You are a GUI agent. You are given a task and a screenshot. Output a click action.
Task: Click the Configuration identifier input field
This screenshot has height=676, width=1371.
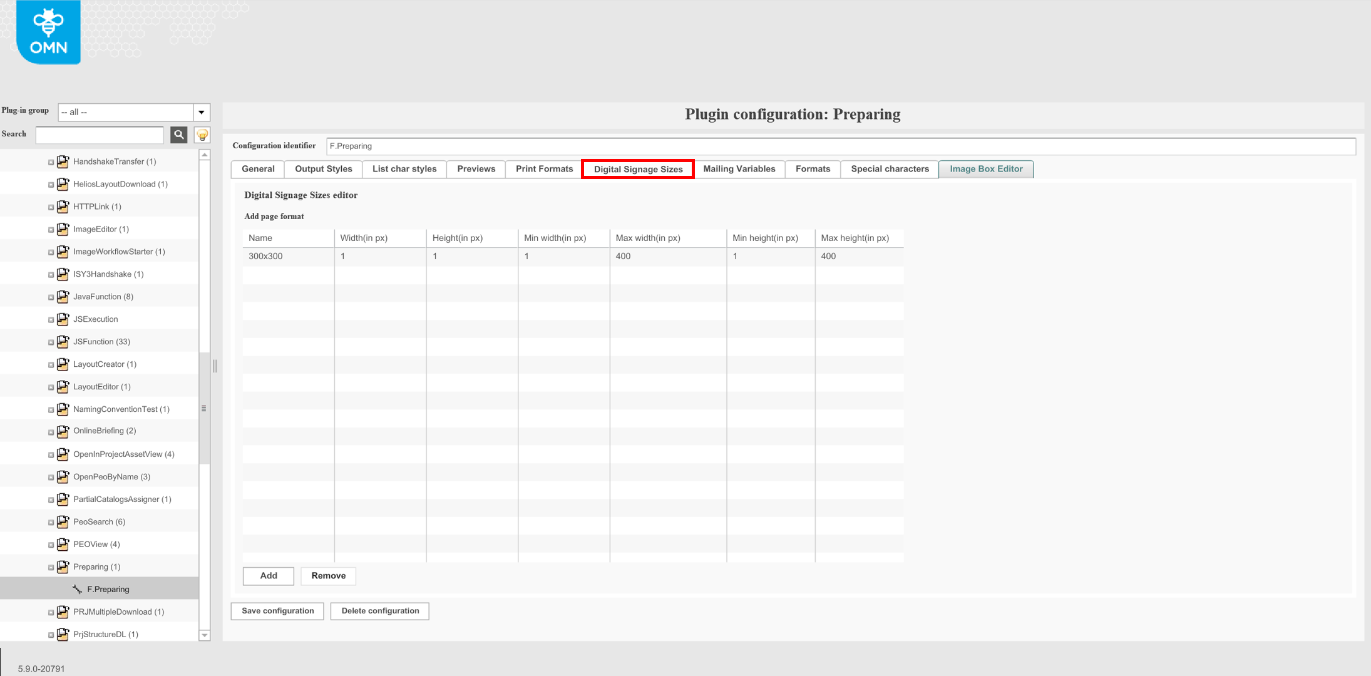[626, 146]
